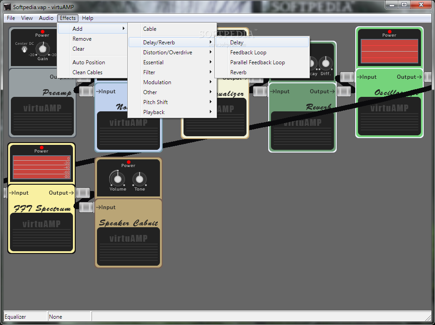Open the Audio menu
The width and height of the screenshot is (435, 325).
point(46,18)
